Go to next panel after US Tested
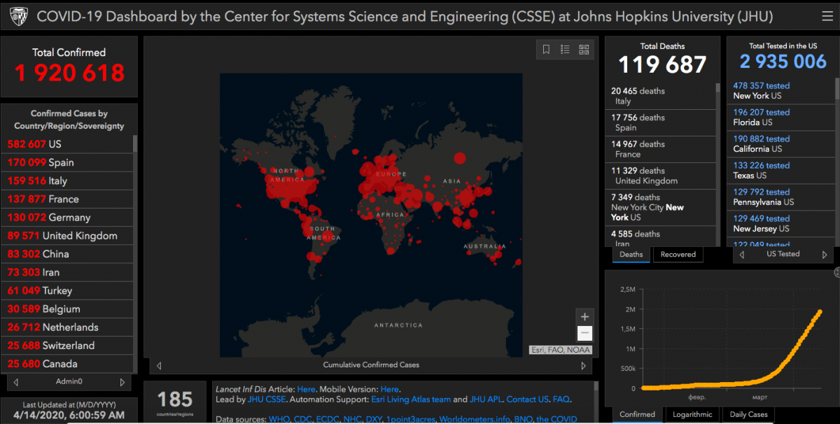 pyautogui.click(x=824, y=255)
